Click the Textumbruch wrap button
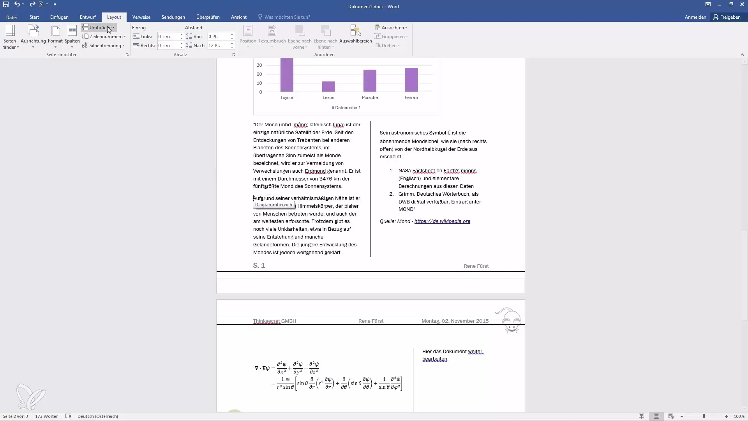748x421 pixels. [x=272, y=37]
